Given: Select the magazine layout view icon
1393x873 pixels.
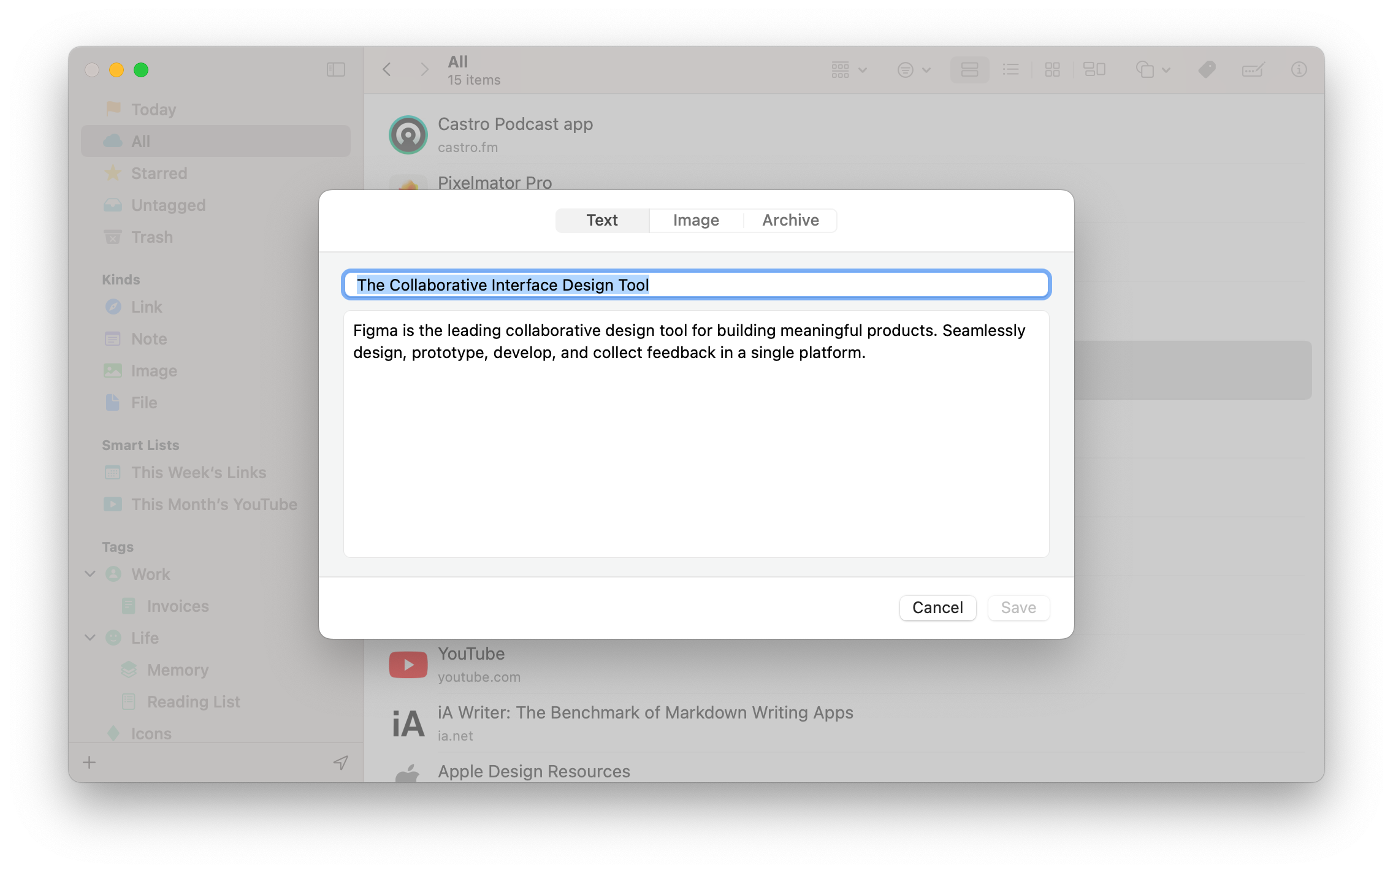Looking at the screenshot, I should coord(1095,69).
